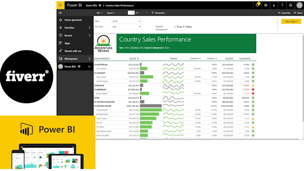Open the settings gear in header

point(266,5)
